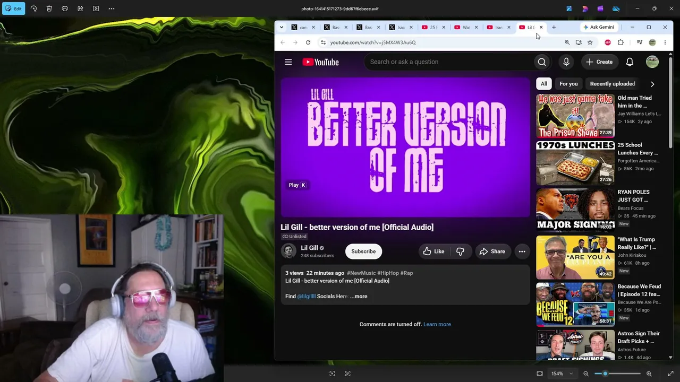Screen dimensions: 680x382
Task: Bookmark this page with the star icon
Action: click(590, 42)
